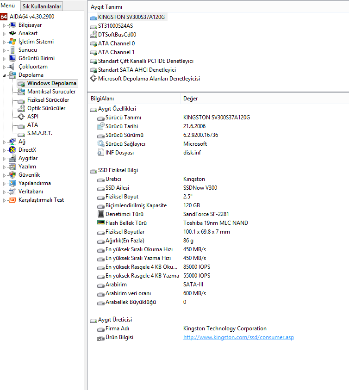Click the Sürücü Tarihi calendar icon
Viewport: 349px width, 390px height.
click(x=100, y=126)
